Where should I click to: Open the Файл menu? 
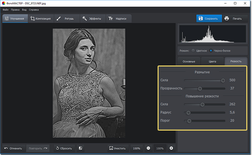point(6,10)
